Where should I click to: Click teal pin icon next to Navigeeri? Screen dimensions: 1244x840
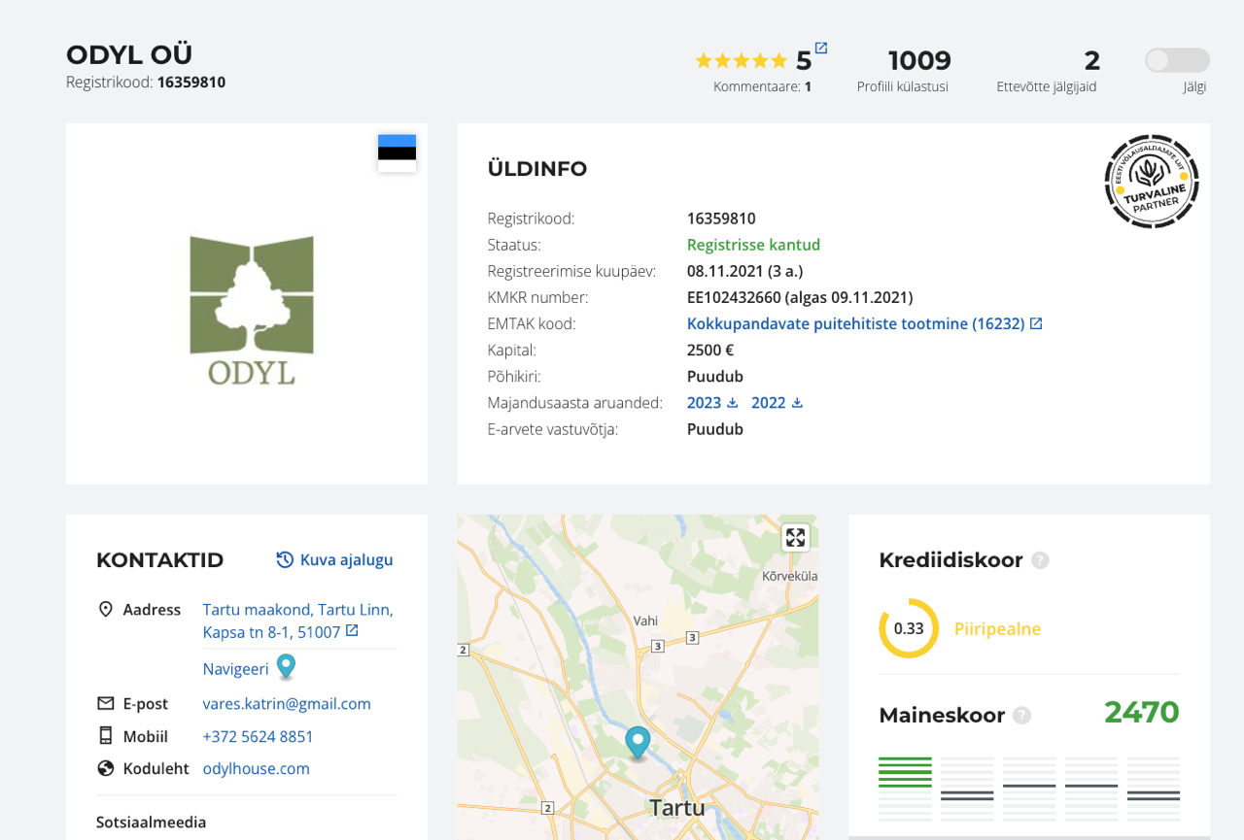(x=286, y=666)
